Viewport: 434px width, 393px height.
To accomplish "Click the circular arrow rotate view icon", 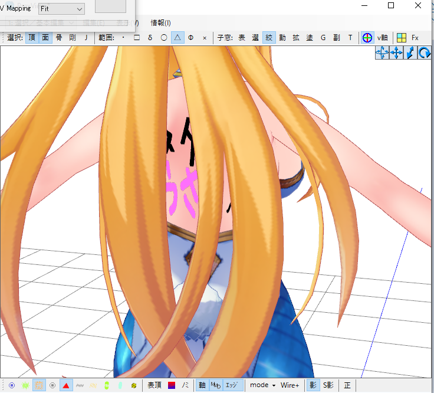I will coord(425,53).
